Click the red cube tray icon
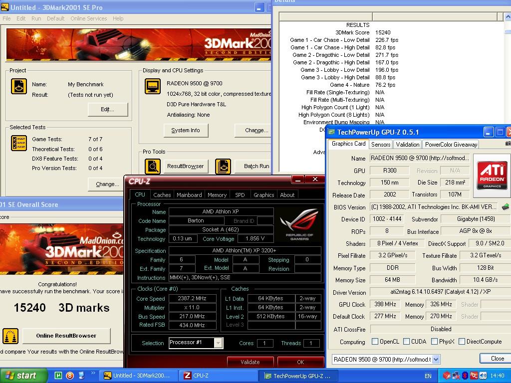511x383 pixels. click(x=447, y=376)
